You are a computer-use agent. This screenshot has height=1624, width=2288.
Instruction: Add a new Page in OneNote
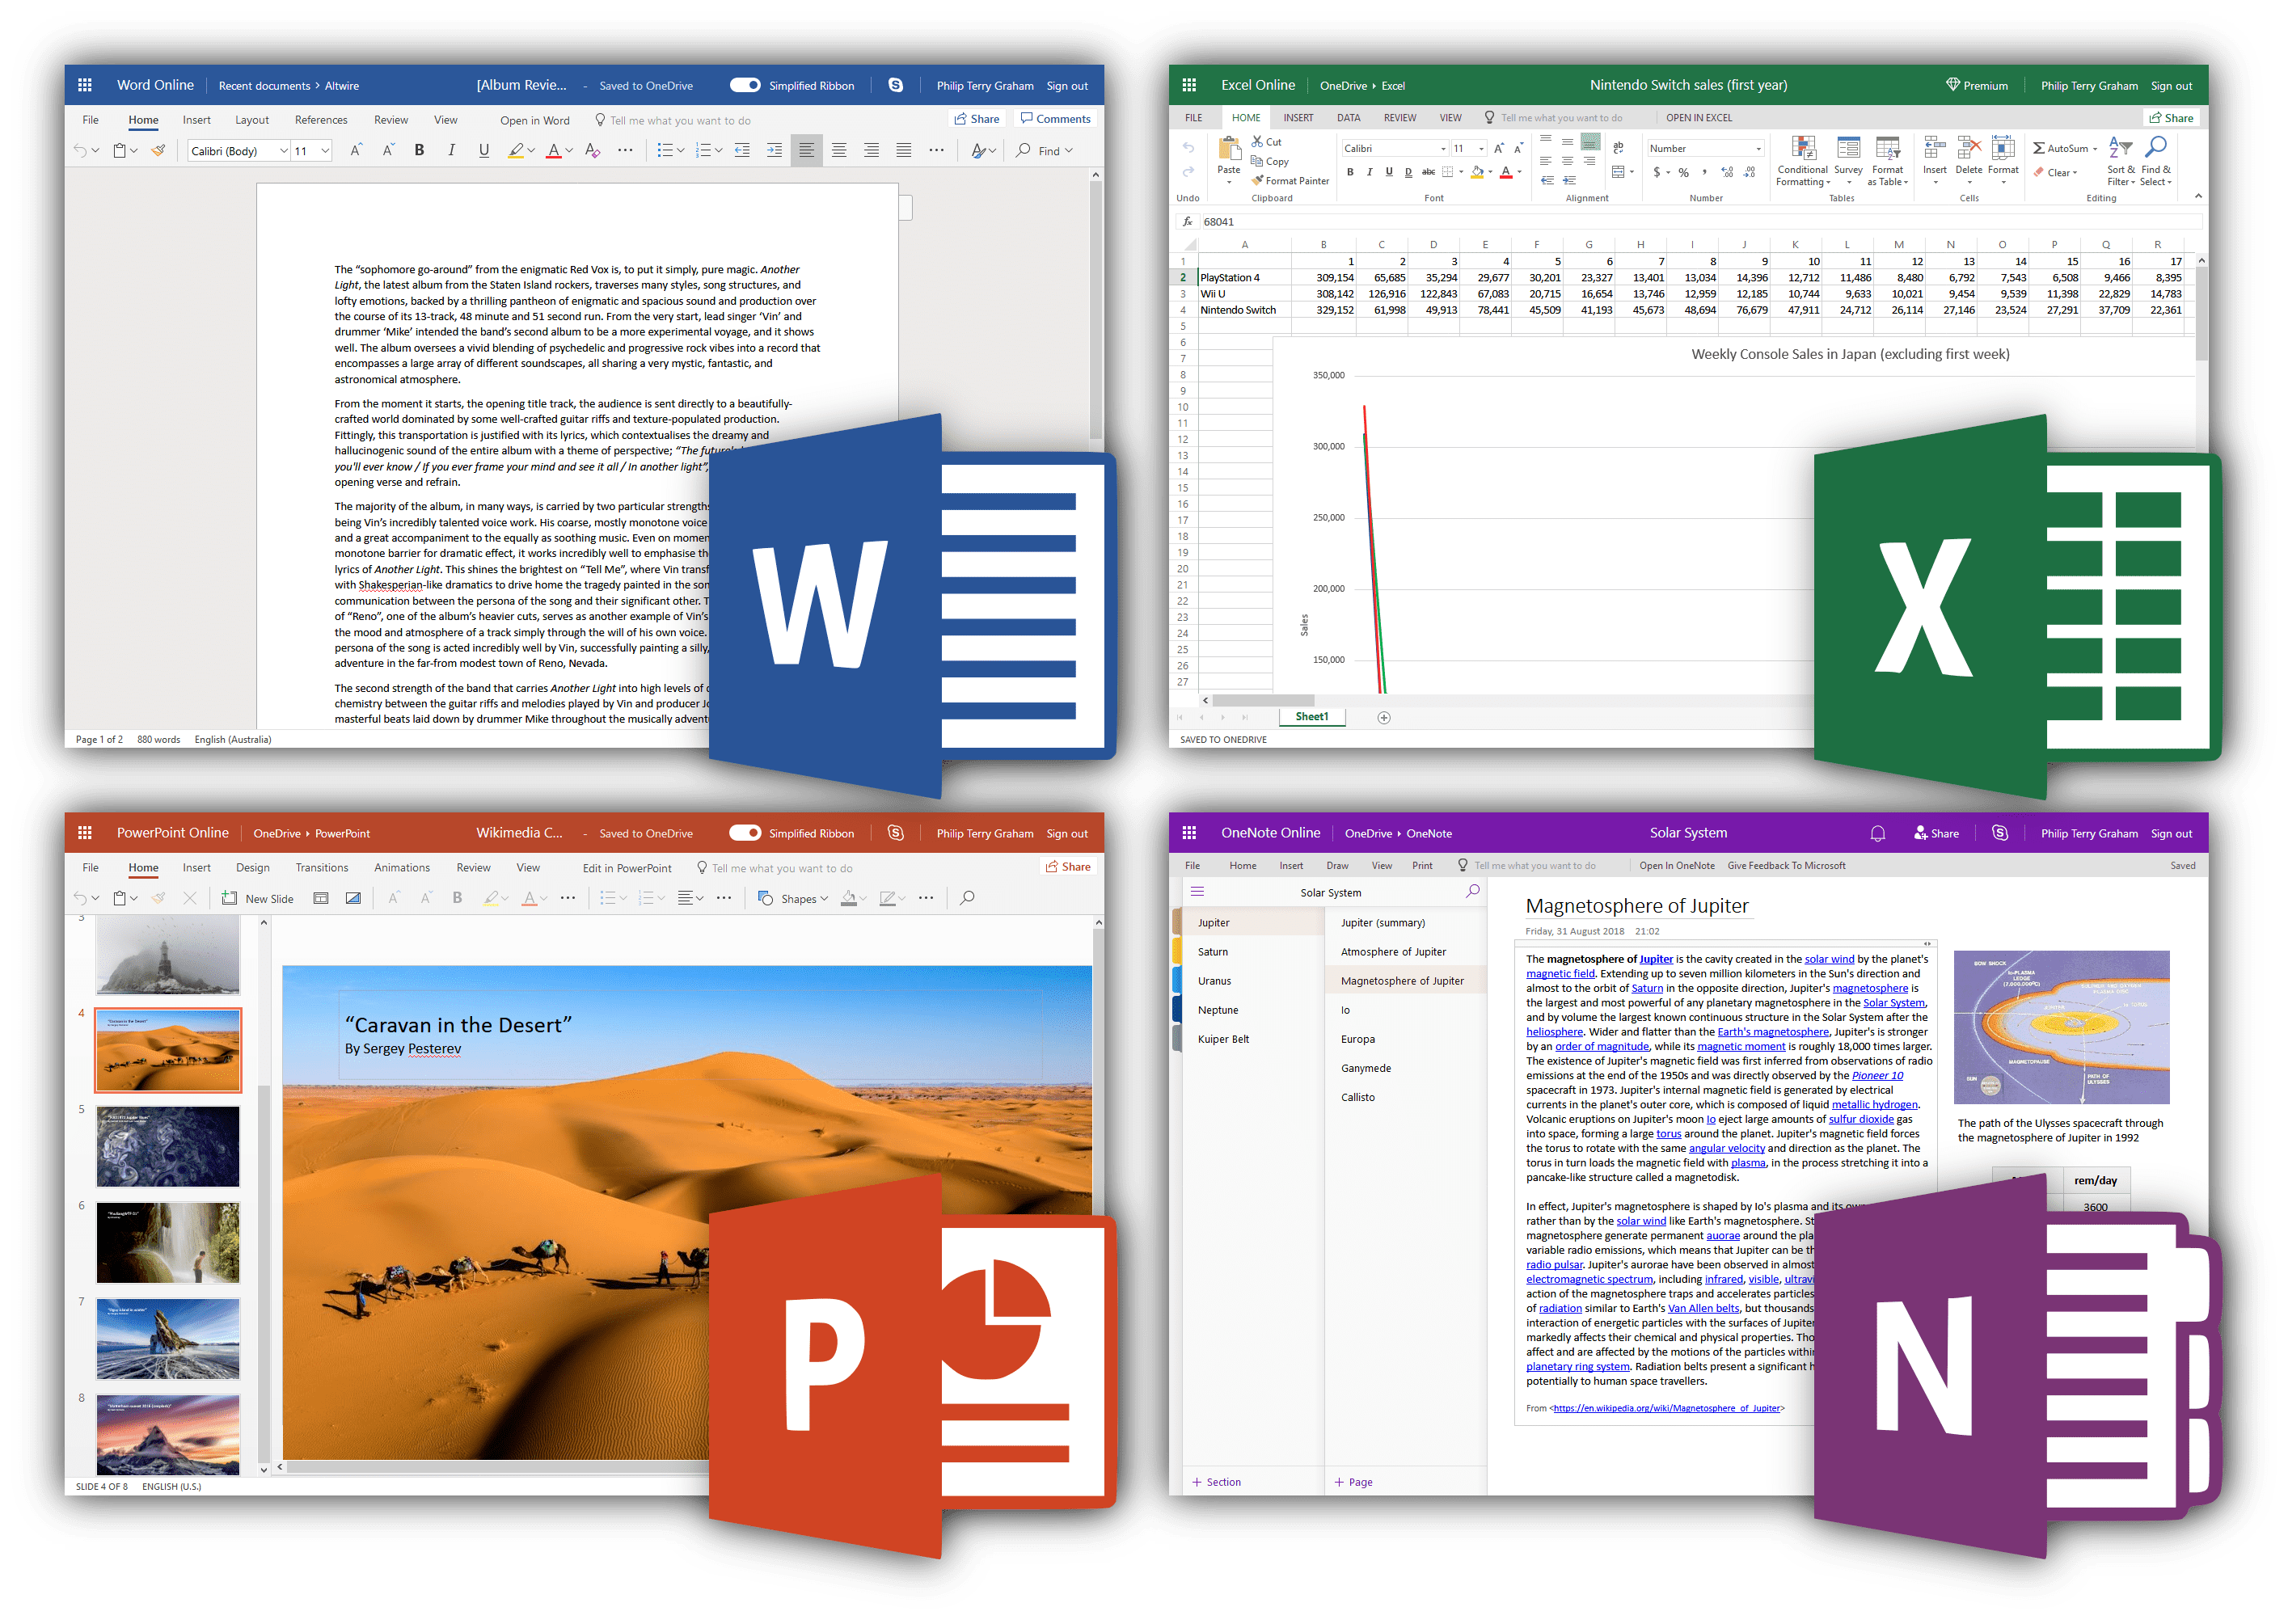coord(1353,1482)
